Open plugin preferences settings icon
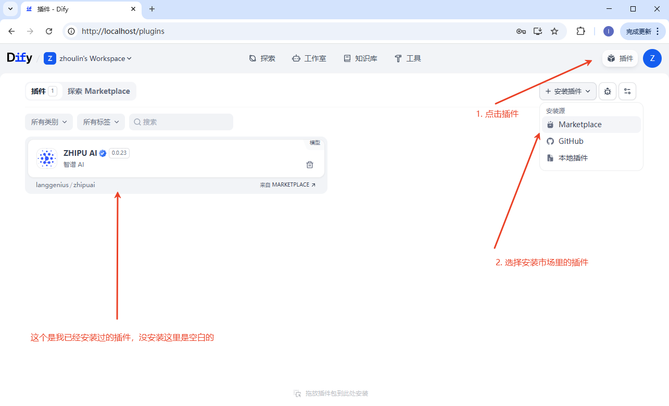The image size is (669, 406). pyautogui.click(x=627, y=91)
